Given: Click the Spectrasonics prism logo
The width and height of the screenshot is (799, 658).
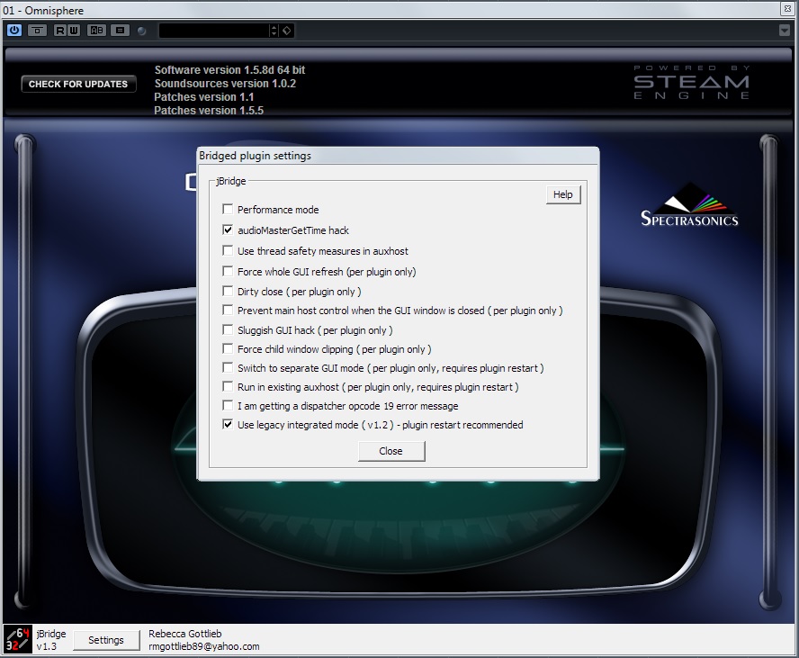Looking at the screenshot, I should pos(689,204).
